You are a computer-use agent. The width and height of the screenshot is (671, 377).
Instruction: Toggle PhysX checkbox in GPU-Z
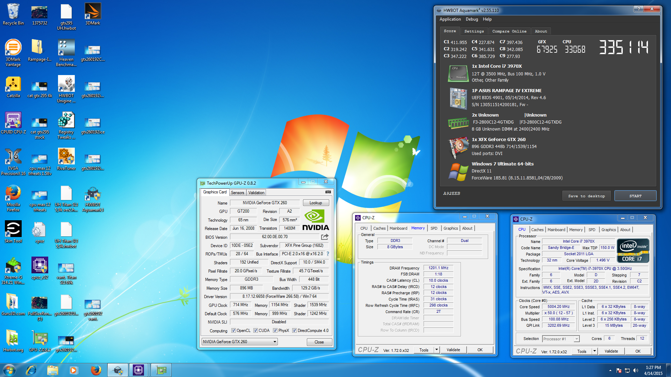[275, 331]
